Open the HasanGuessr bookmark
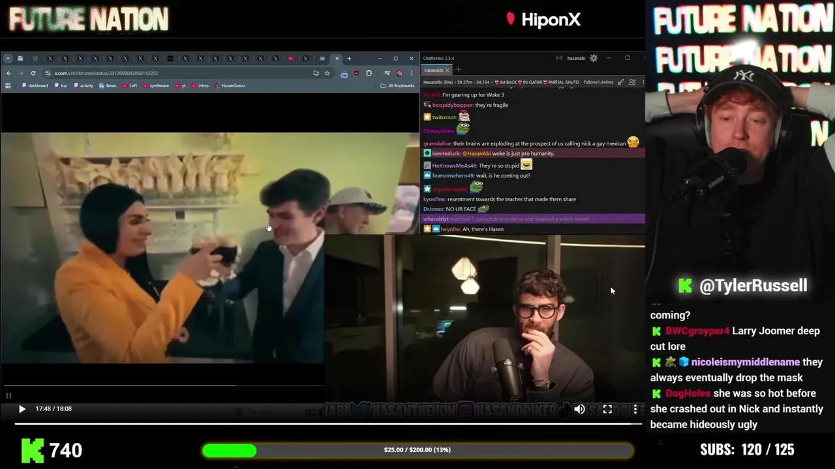 (230, 86)
